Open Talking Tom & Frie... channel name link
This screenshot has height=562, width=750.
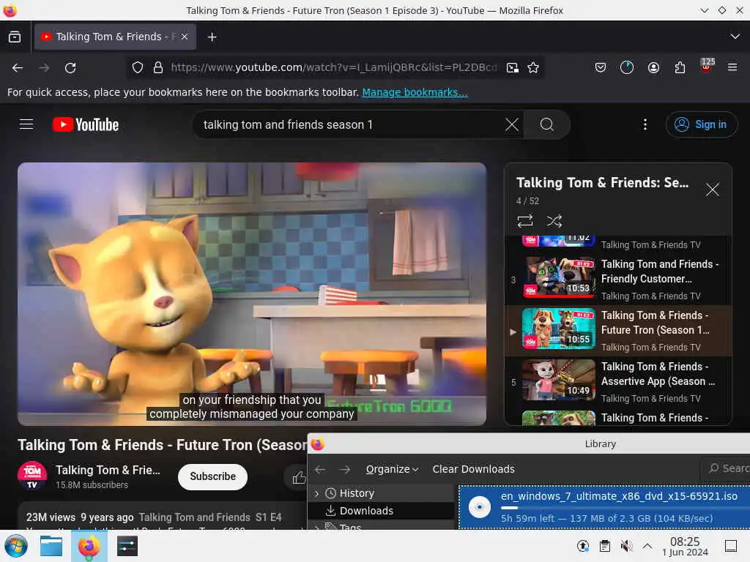point(108,471)
